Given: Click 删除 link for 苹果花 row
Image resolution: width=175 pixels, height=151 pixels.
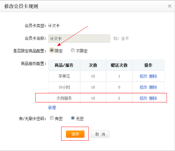Looking at the screenshot, I should (153, 76).
